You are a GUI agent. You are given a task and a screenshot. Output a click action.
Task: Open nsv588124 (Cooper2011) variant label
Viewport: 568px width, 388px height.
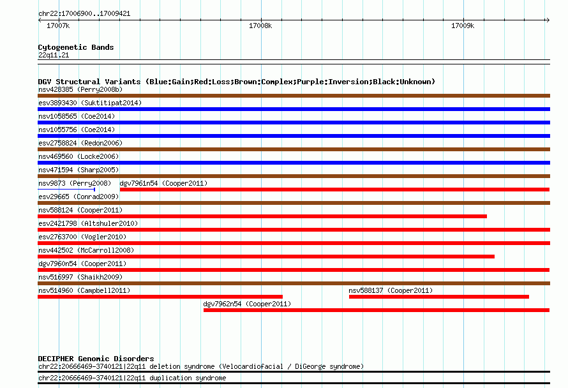tap(80, 210)
